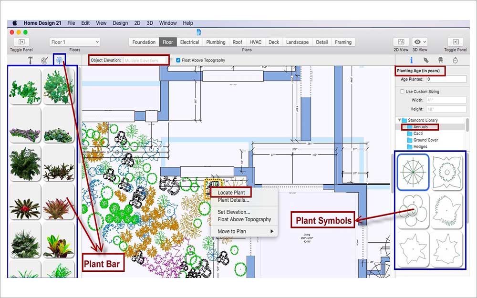Screen dimensions: 477x298
Task: Switch to the Roof plan tab
Action: point(237,42)
